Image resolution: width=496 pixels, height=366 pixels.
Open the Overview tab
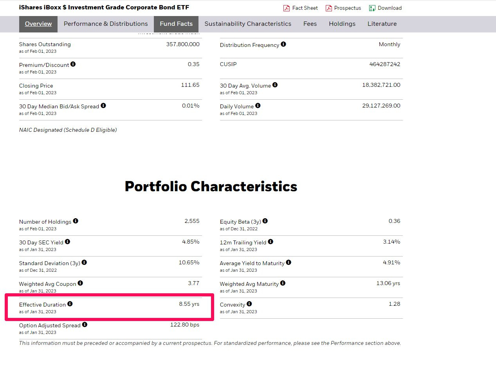point(38,24)
